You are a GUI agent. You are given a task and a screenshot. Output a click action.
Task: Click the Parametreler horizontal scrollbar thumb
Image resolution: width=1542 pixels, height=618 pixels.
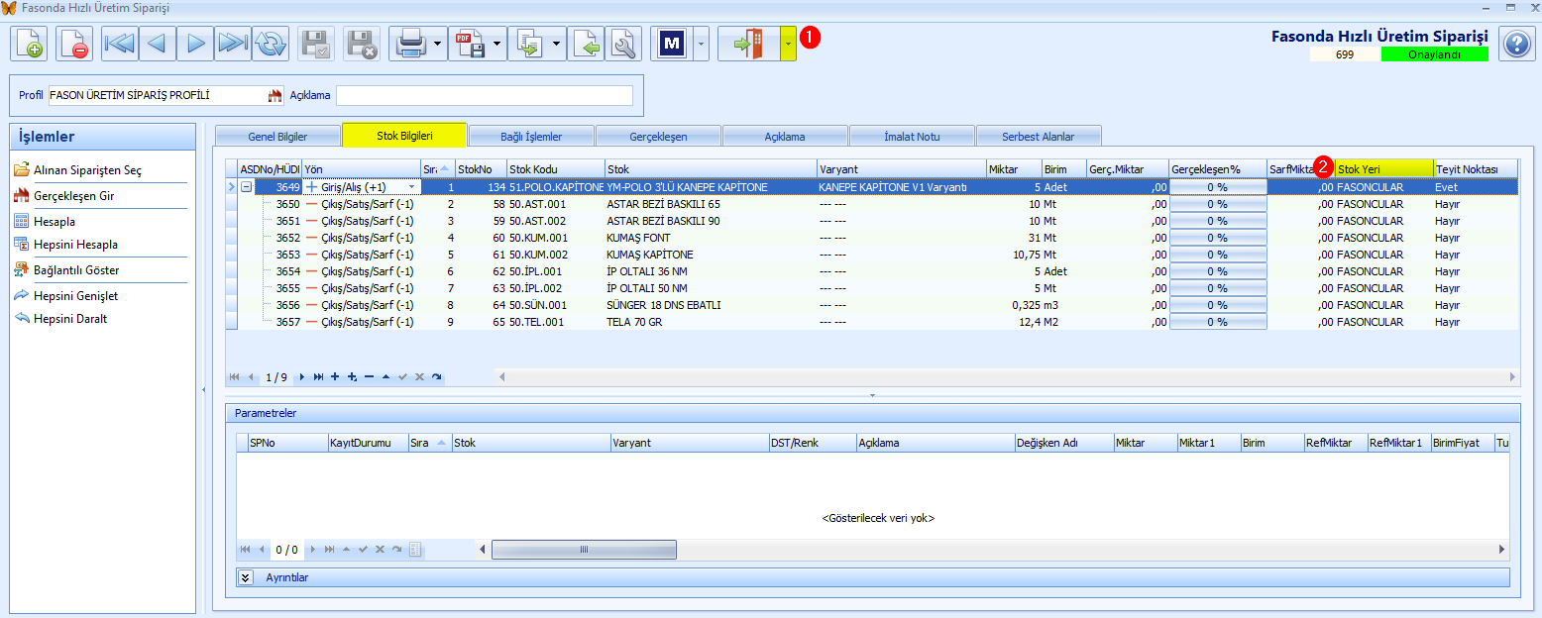(584, 550)
